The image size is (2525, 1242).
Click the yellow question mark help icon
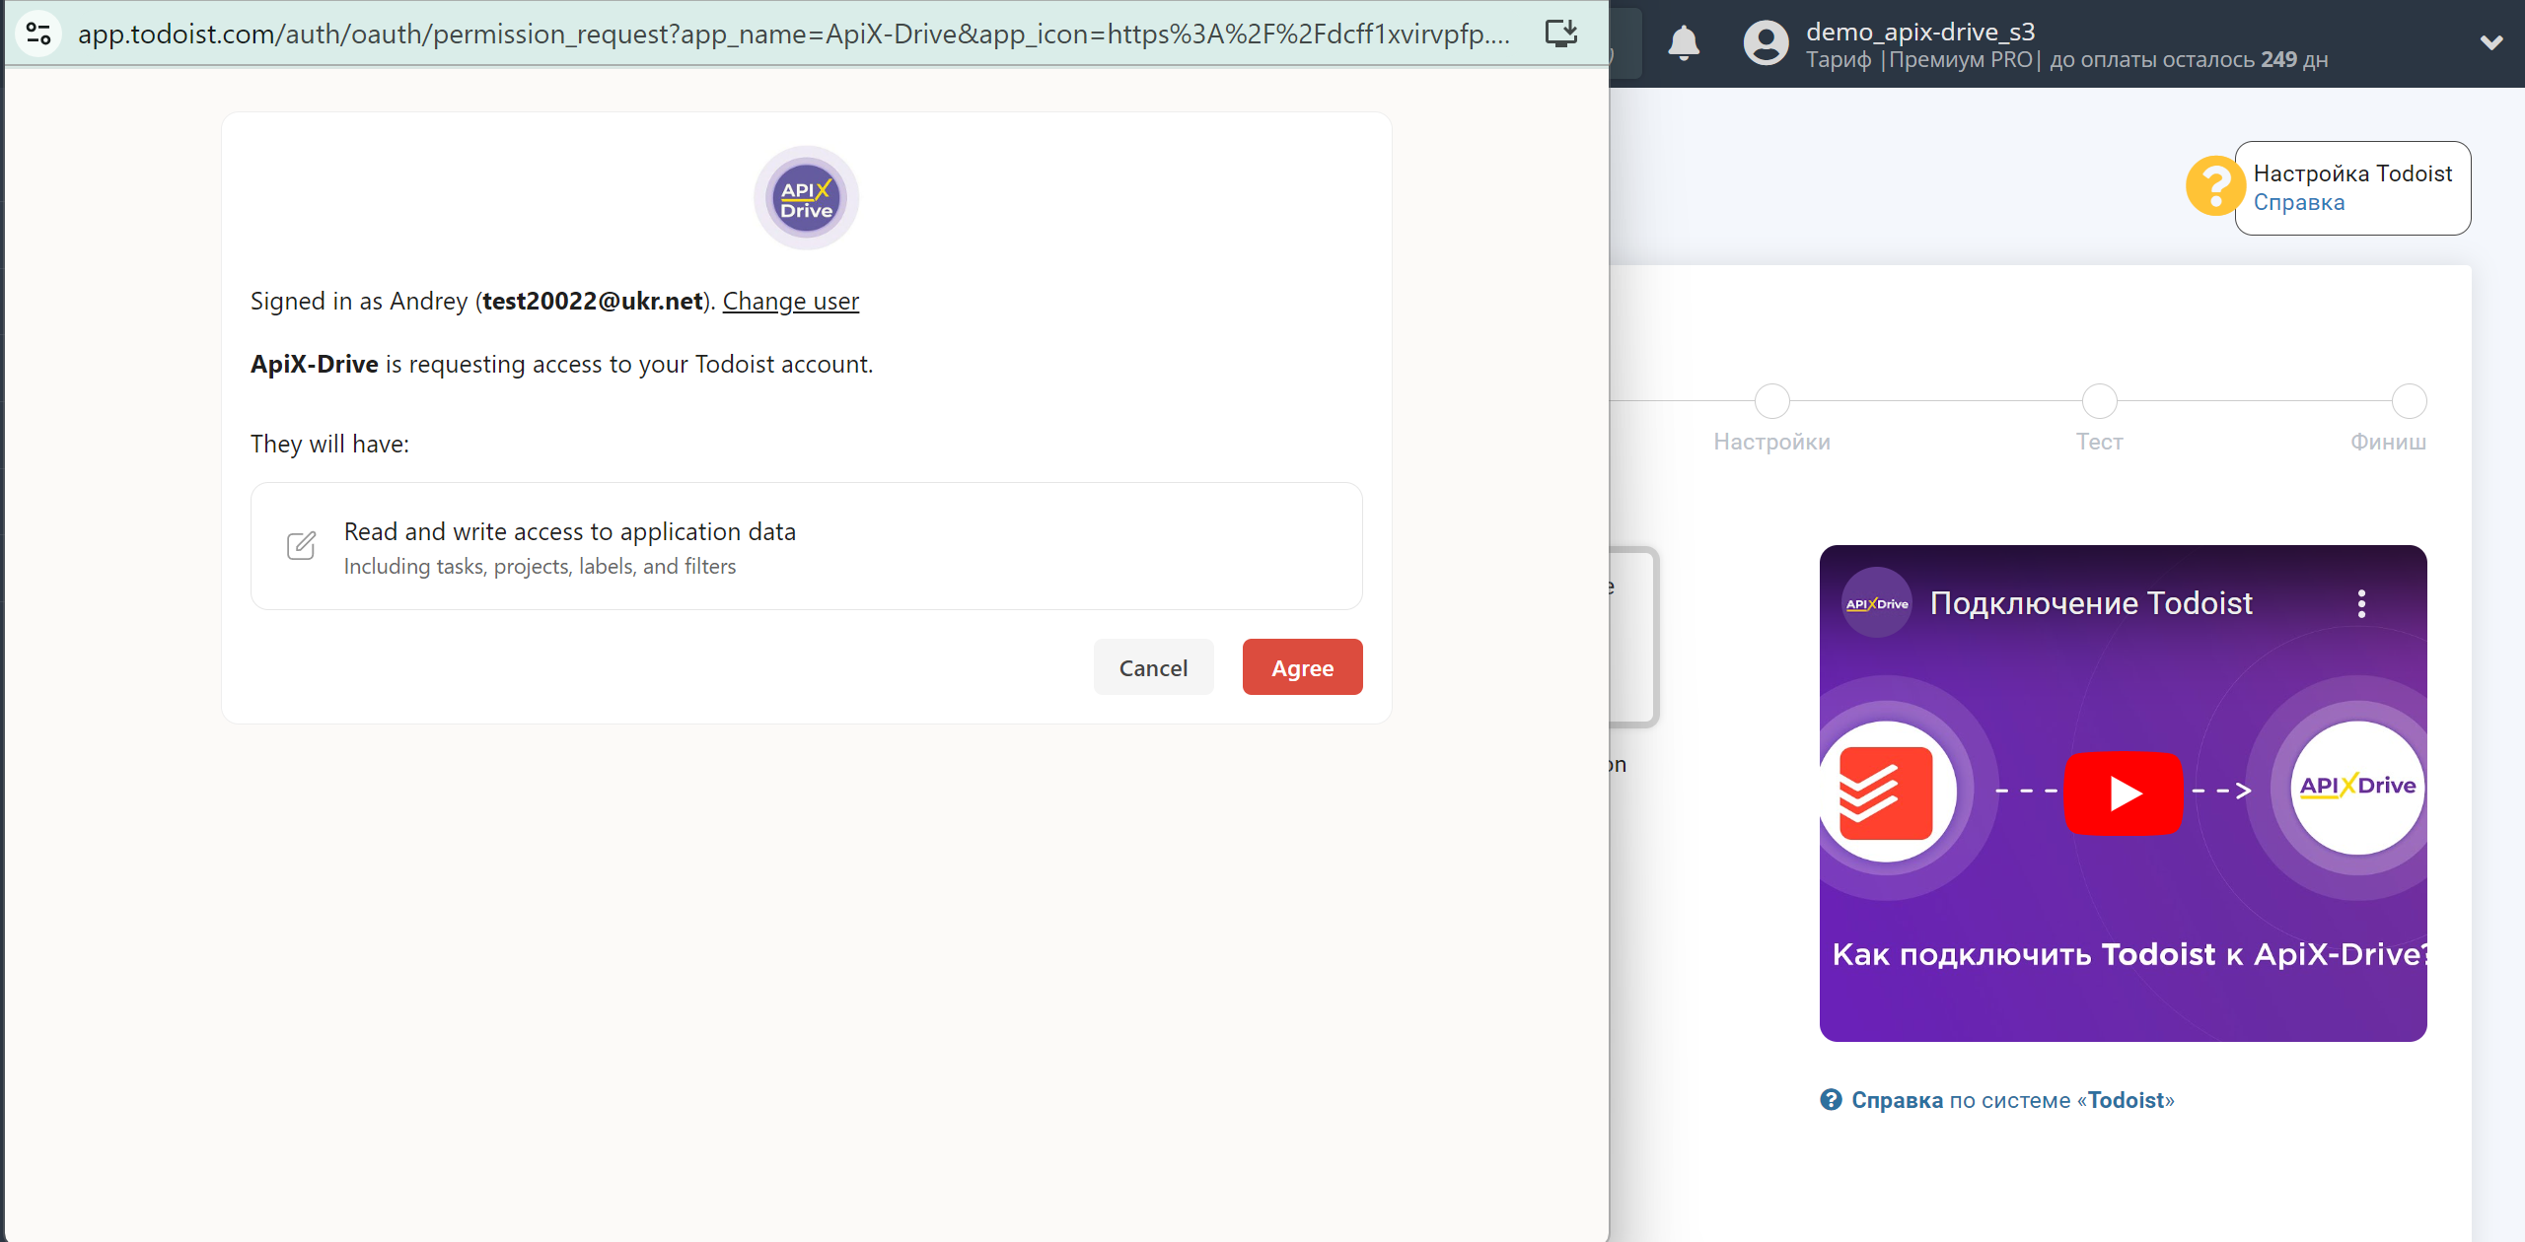(2214, 186)
